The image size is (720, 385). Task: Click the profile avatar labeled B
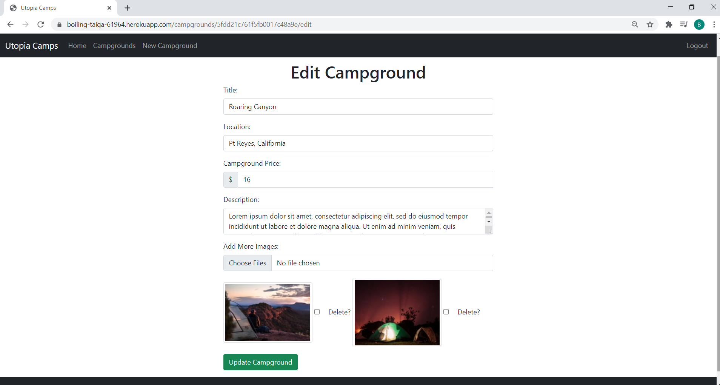click(699, 24)
